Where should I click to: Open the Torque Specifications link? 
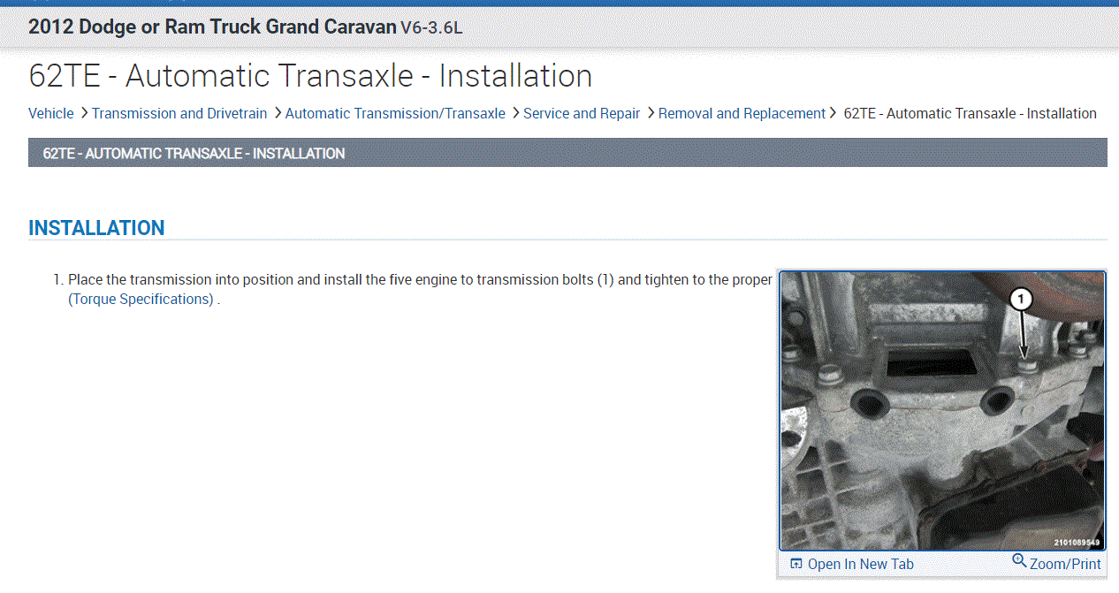coord(141,300)
